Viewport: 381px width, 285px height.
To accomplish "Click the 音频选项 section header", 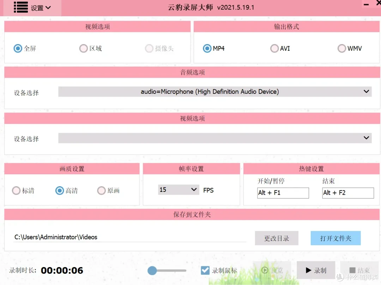I will pyautogui.click(x=192, y=72).
